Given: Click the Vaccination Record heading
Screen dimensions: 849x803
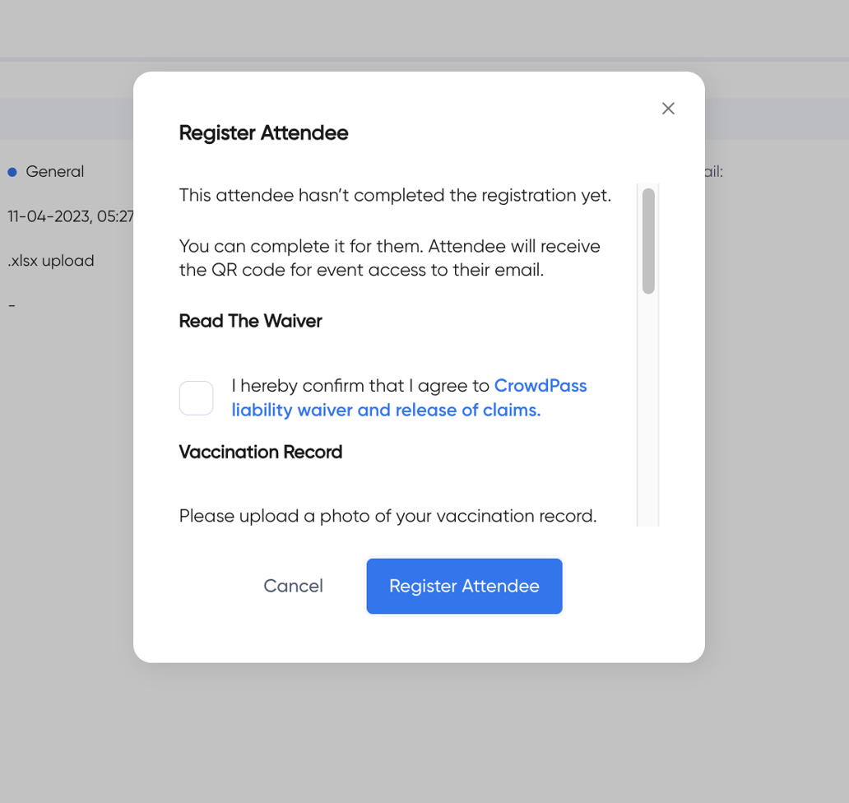Looking at the screenshot, I should click(260, 452).
